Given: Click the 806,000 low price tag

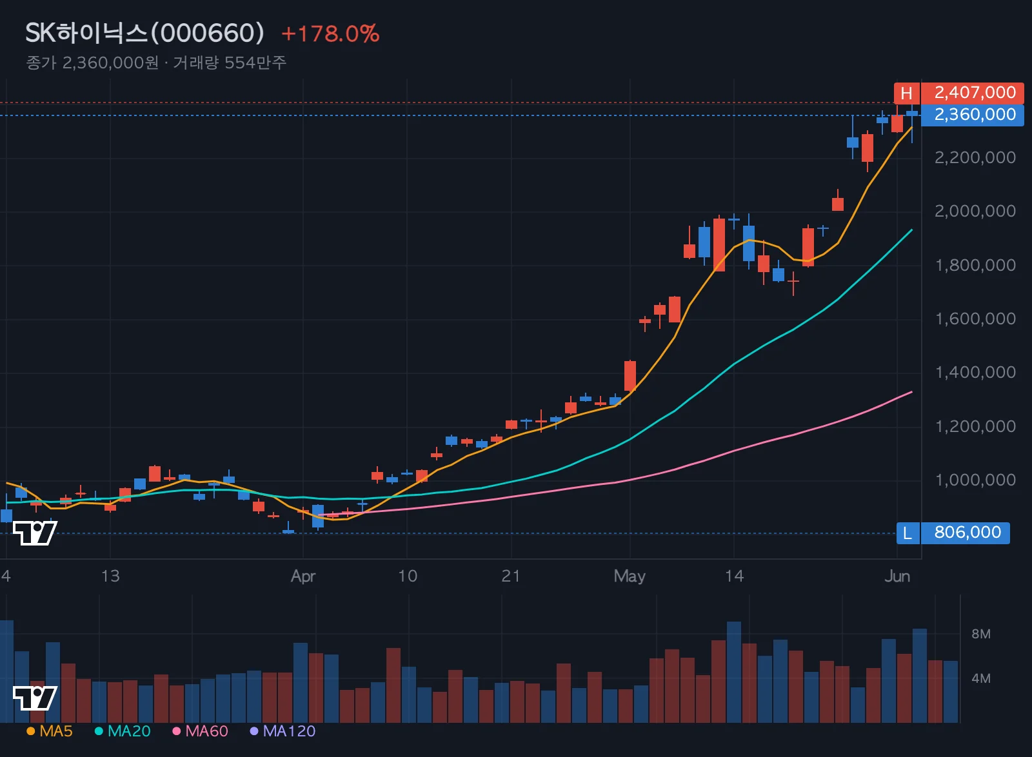Looking at the screenshot, I should pyautogui.click(x=966, y=533).
